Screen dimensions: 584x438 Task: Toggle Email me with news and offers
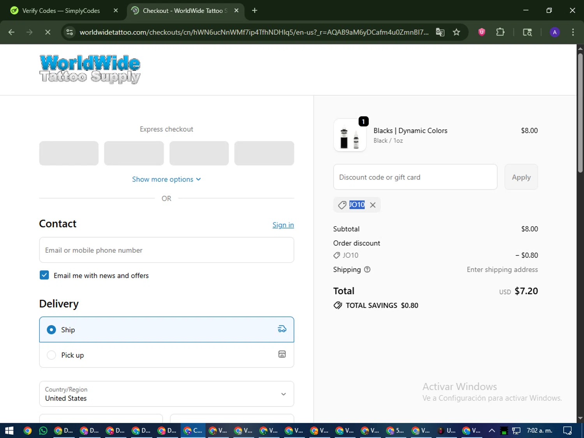point(44,275)
